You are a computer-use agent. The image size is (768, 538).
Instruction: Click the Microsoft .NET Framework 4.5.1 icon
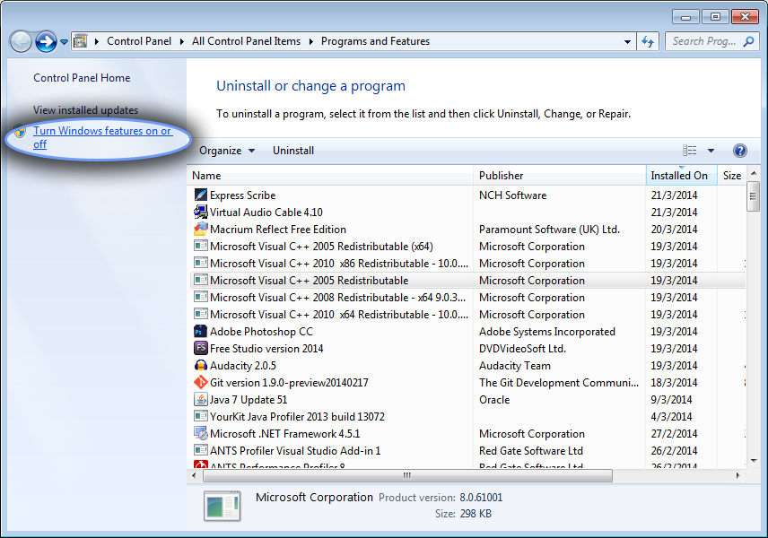coord(200,433)
